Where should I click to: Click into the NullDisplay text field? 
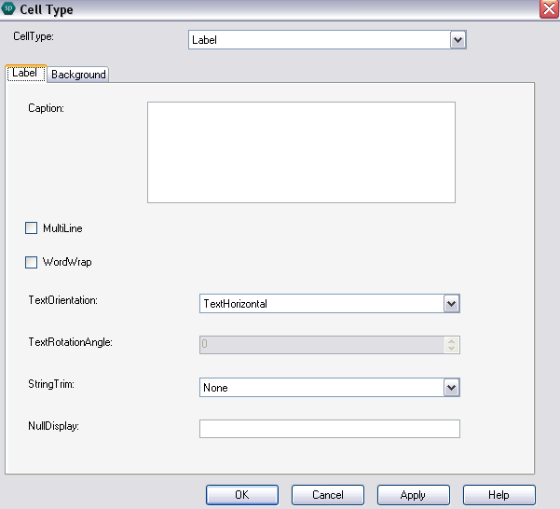329,429
